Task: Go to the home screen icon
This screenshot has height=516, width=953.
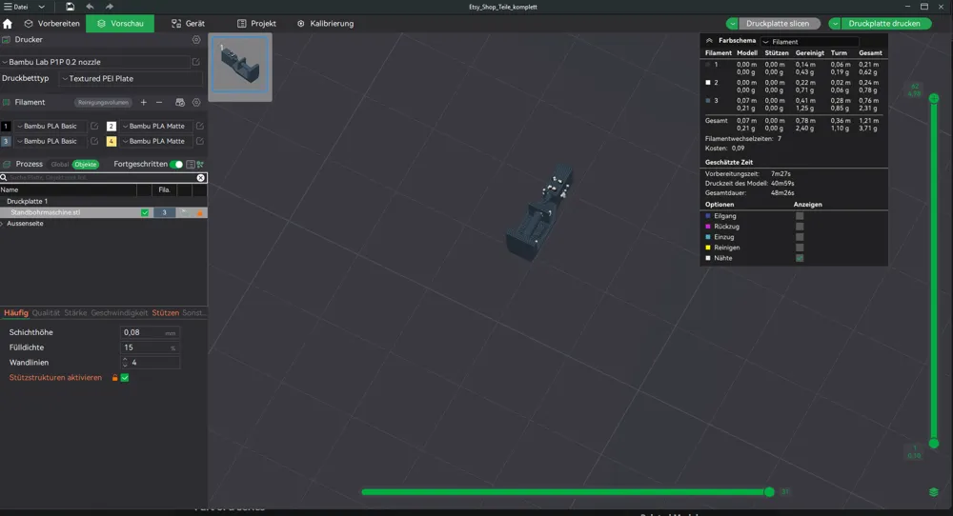Action: click(8, 24)
